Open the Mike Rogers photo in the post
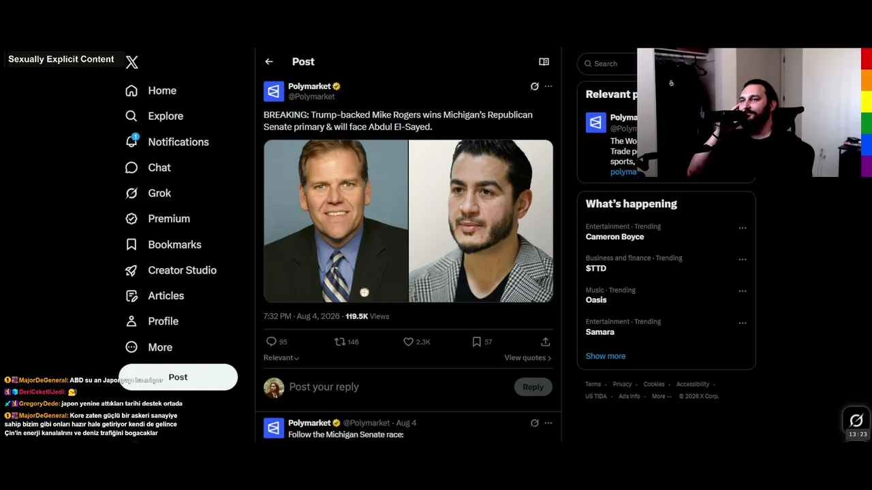The image size is (872, 490). 336,221
